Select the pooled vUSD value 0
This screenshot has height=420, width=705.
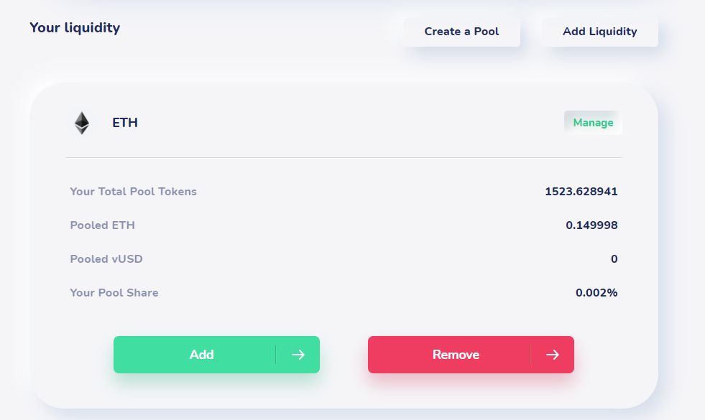(614, 258)
